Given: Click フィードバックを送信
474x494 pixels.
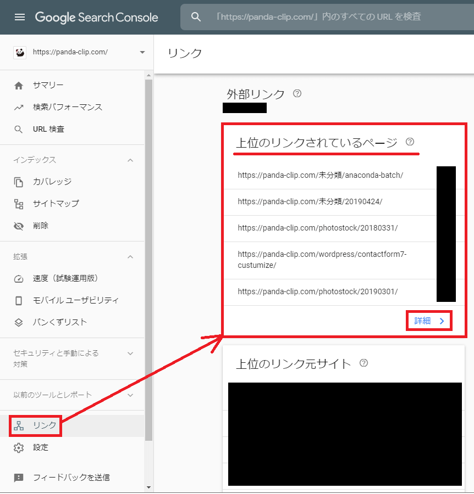Looking at the screenshot, I should click(x=71, y=478).
